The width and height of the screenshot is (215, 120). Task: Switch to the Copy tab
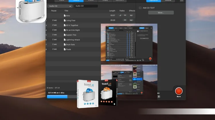click(105, 1)
